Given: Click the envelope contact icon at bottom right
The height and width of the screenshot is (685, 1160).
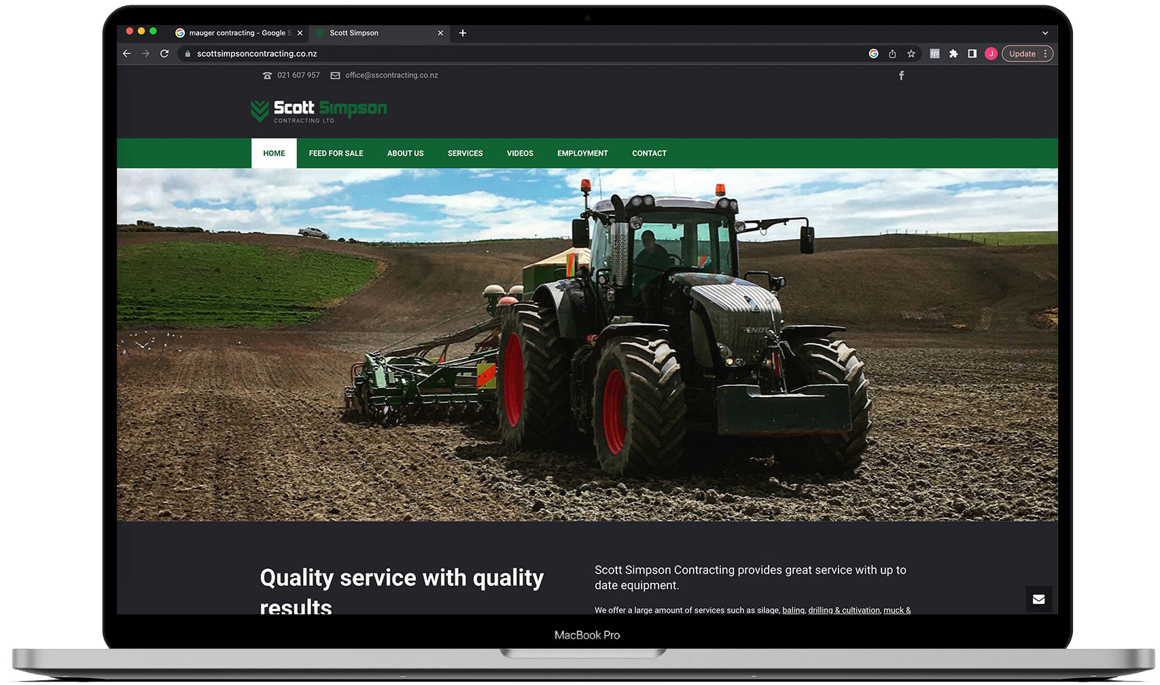Looking at the screenshot, I should 1038,599.
